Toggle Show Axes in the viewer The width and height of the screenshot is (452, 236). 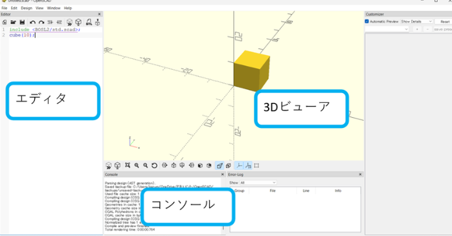click(239, 166)
